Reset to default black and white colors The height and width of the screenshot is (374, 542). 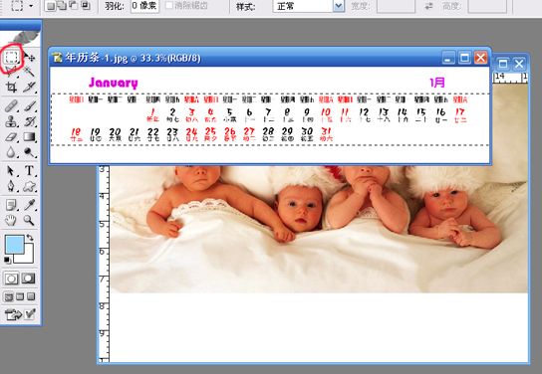tap(7, 260)
